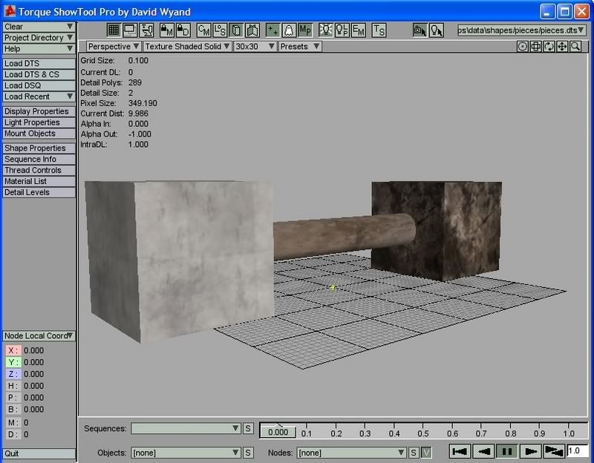Open the Material List panel
This screenshot has width=594, height=463.
[39, 181]
